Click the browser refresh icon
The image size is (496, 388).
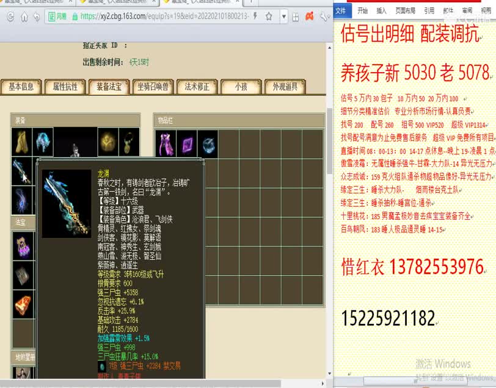10,16
